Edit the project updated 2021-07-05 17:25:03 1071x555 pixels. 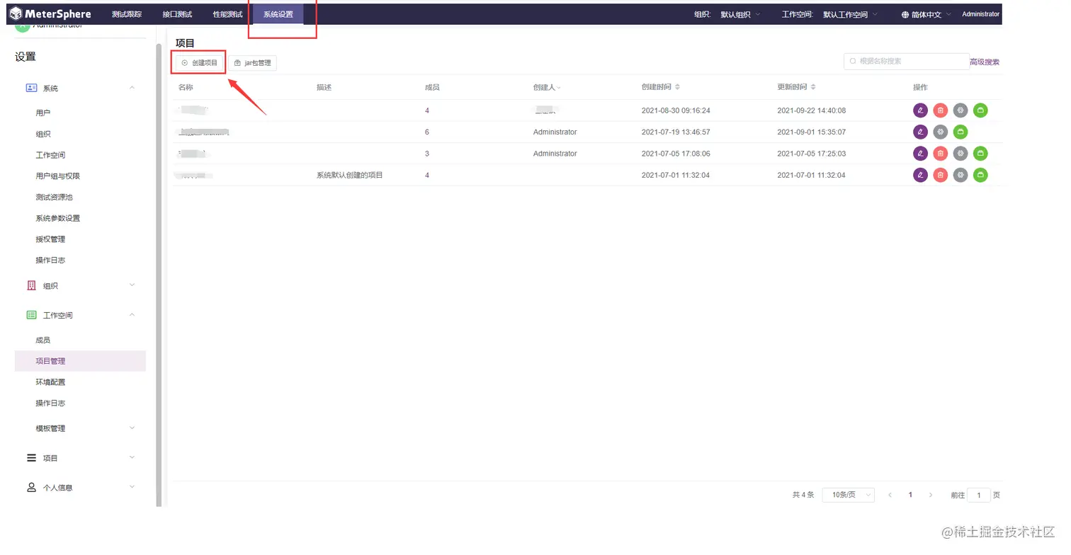[920, 154]
